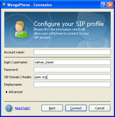Focus the Account name input field
This screenshot has width=115, height=117.
tap(72, 52)
